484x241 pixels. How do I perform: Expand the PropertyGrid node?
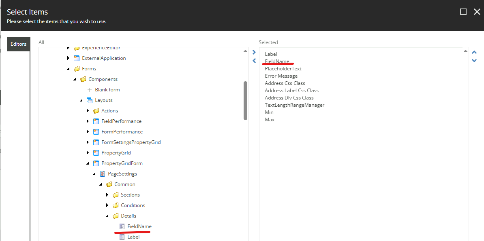pyautogui.click(x=88, y=153)
